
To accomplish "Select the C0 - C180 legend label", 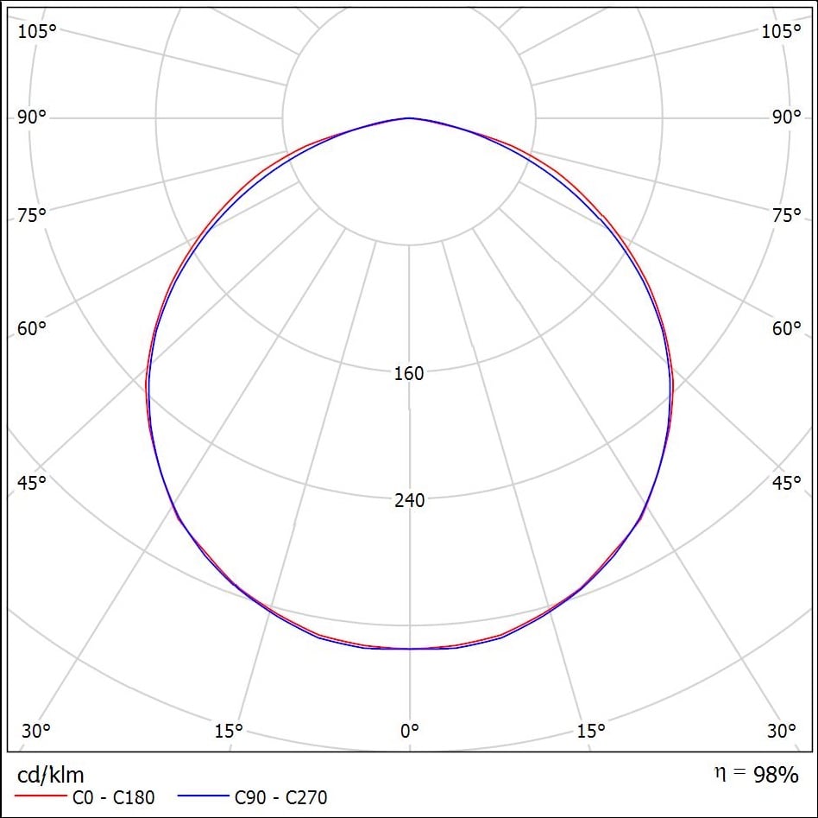I will coord(113,797).
